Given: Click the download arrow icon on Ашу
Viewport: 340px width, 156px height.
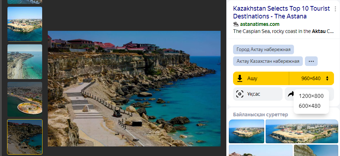Looking at the screenshot, I should [x=240, y=78].
